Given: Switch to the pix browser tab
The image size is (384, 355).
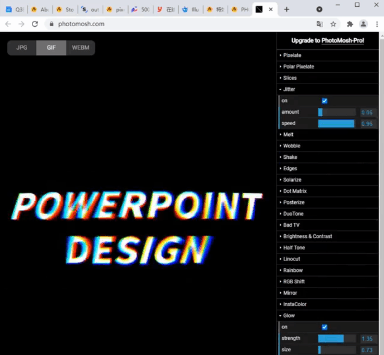Looking at the screenshot, I should [116, 10].
